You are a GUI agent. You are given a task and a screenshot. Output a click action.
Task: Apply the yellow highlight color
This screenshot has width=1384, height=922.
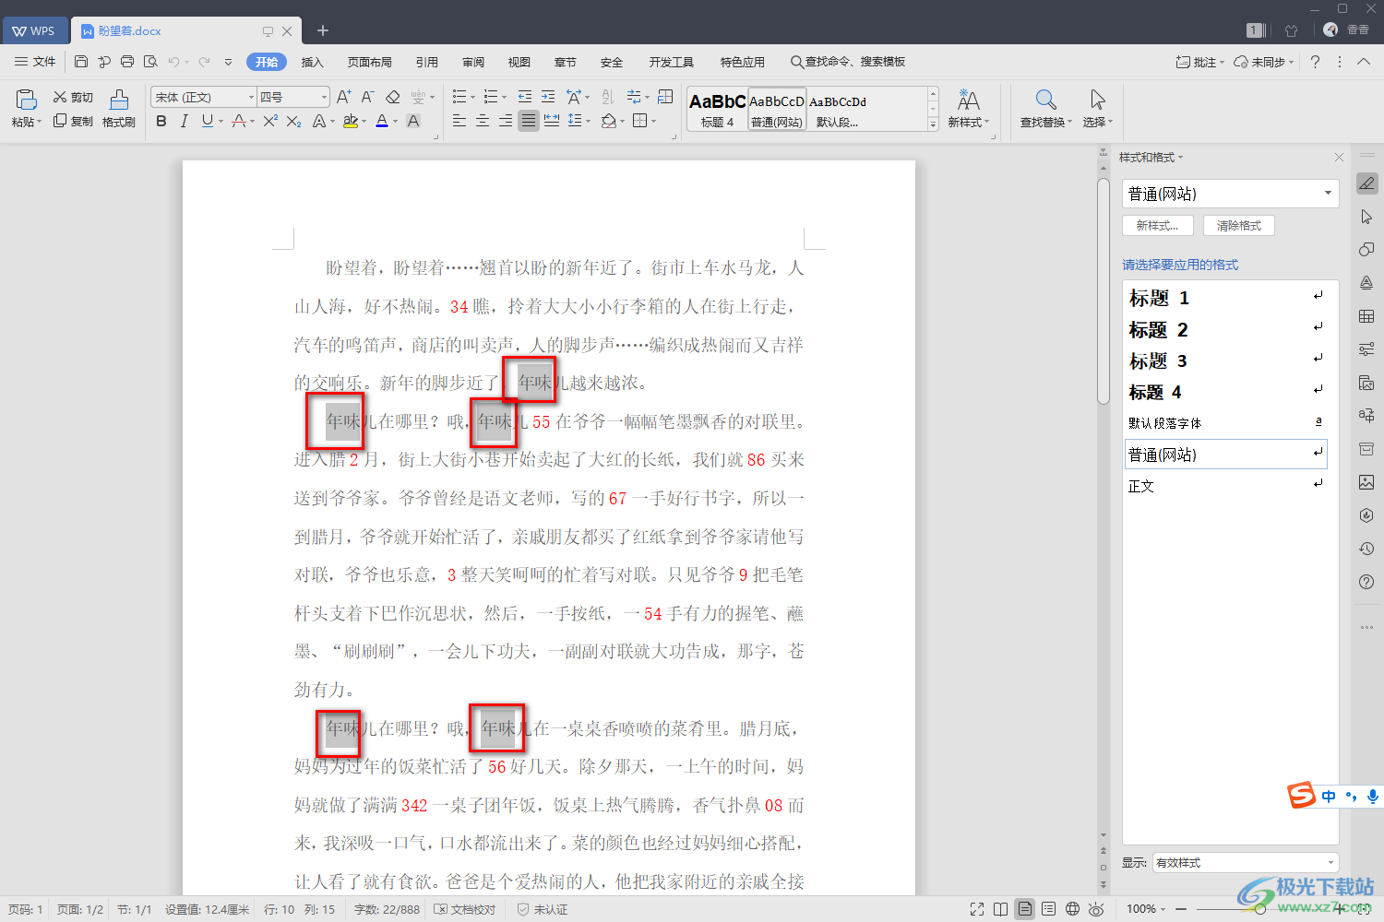tap(351, 121)
